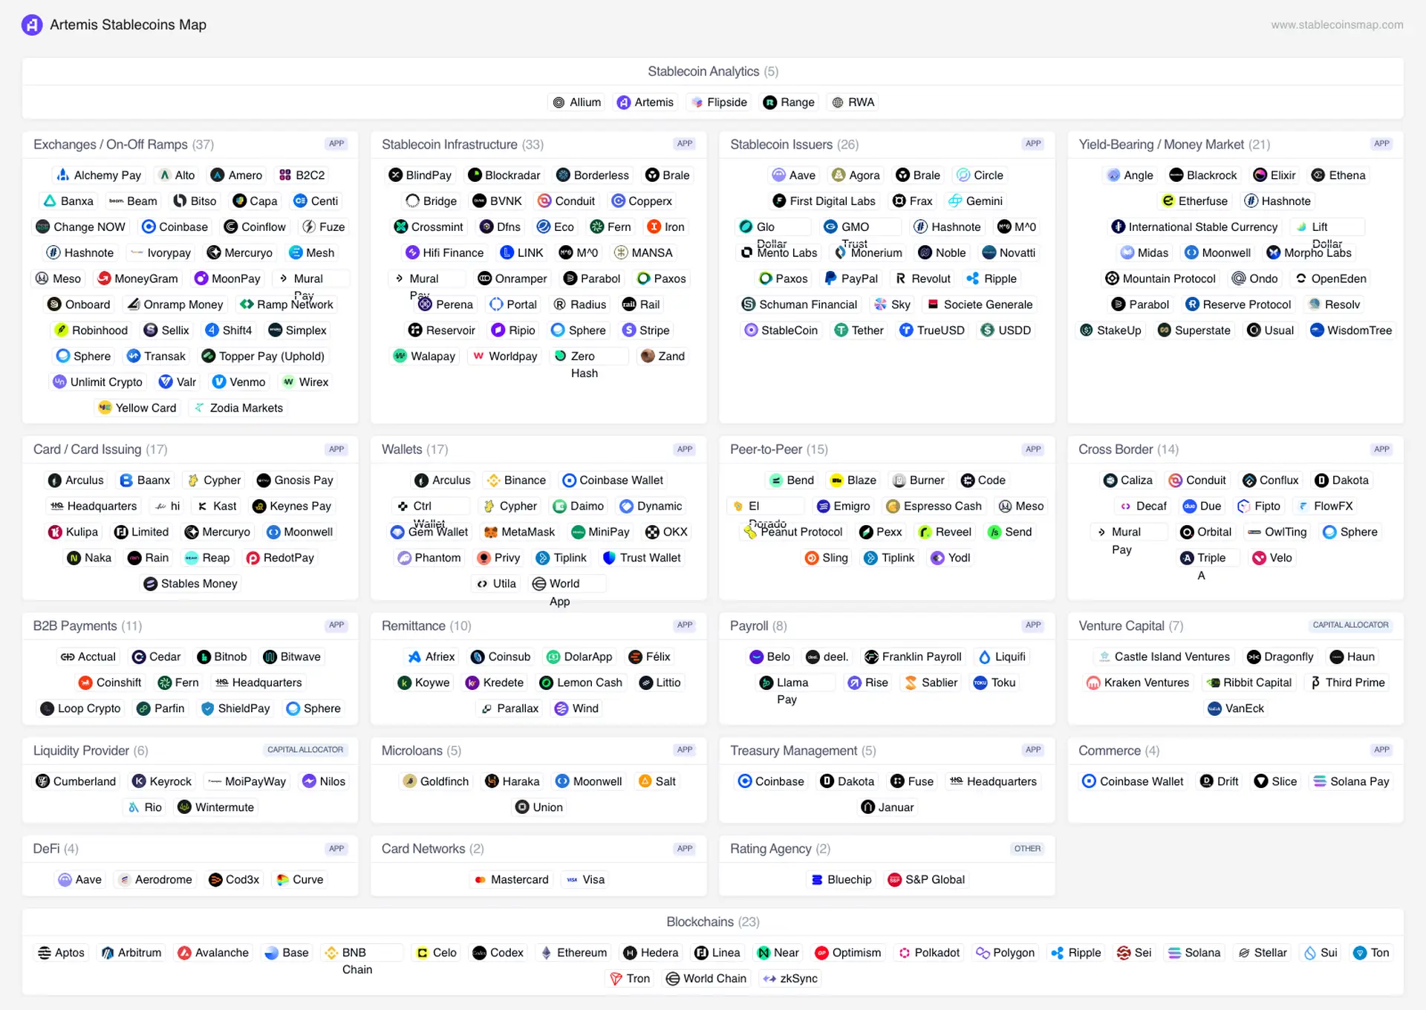Image resolution: width=1426 pixels, height=1010 pixels.
Task: Select Solana Pay under Commerce
Action: (x=1351, y=781)
